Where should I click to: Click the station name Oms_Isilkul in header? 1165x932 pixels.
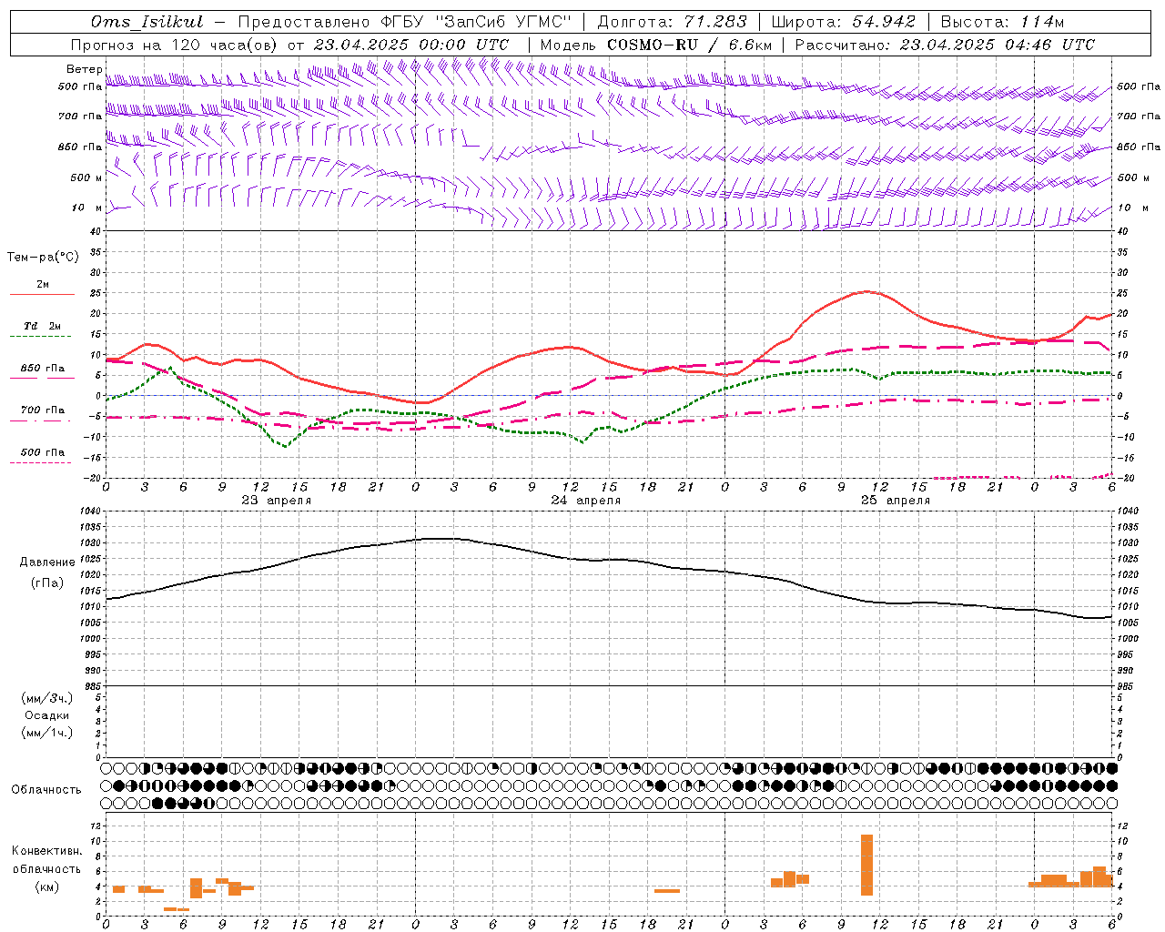(x=147, y=22)
